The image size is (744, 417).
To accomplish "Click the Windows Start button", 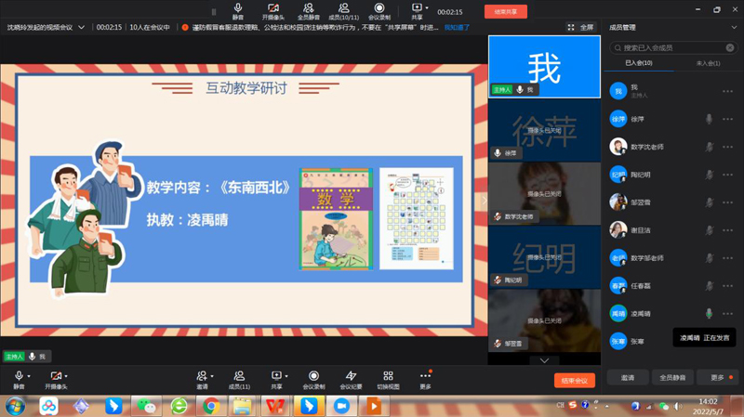I will click(15, 406).
